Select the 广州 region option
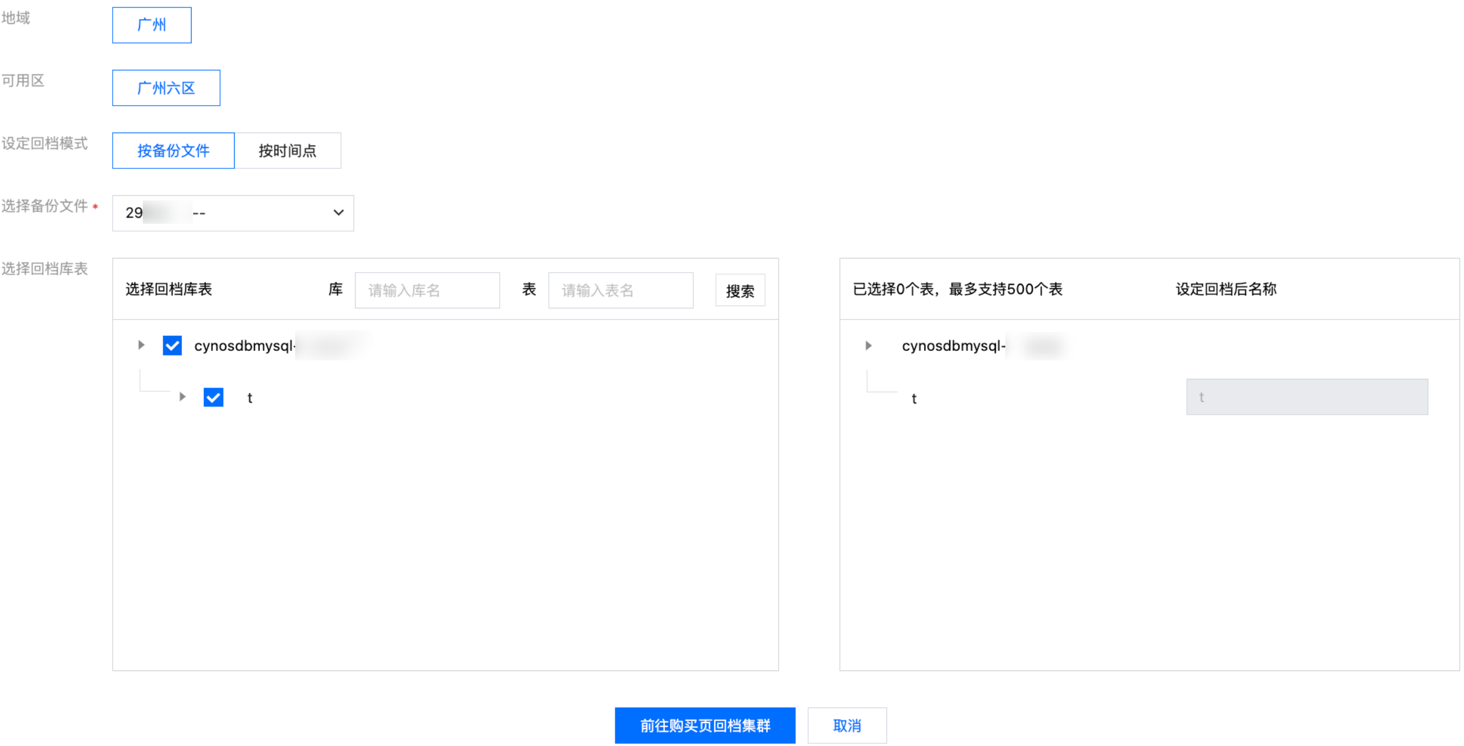The image size is (1464, 746). tap(152, 25)
